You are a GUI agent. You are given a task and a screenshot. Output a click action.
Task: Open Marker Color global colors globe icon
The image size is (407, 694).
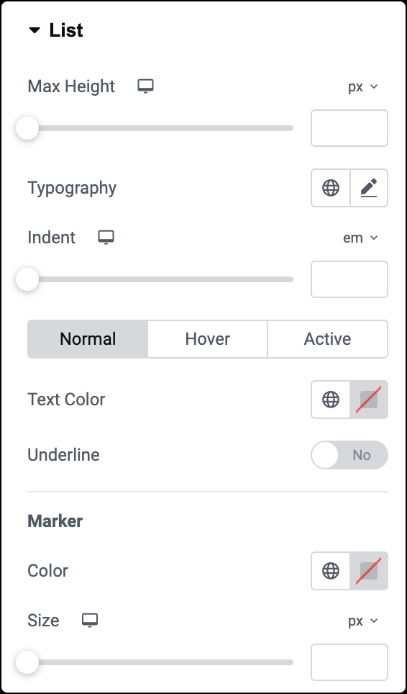pyautogui.click(x=331, y=570)
